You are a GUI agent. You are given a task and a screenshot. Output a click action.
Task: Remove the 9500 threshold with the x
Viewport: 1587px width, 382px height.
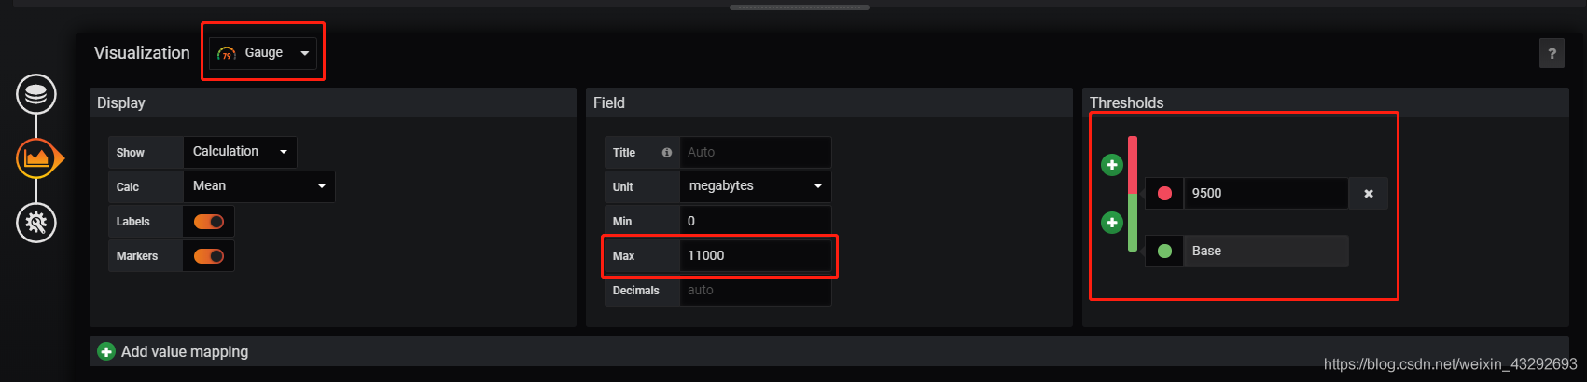[1369, 194]
